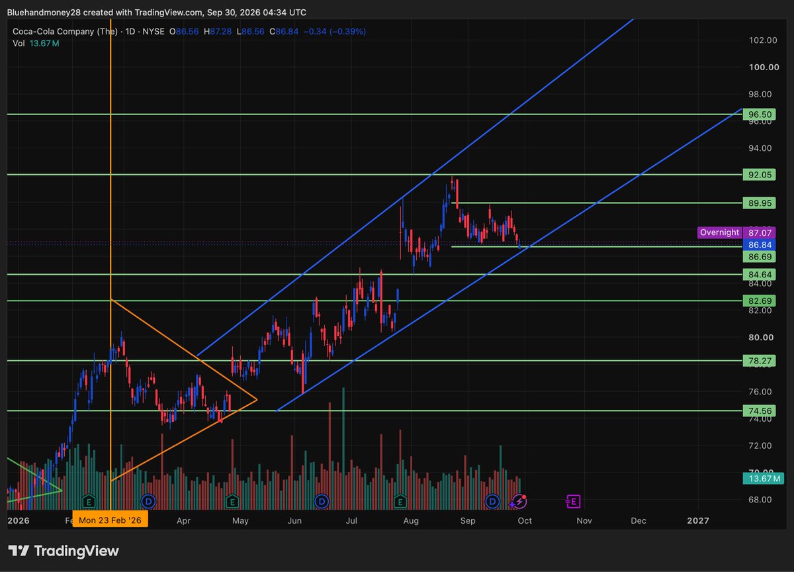
Task: Click Jul on the time axis
Action: pyautogui.click(x=351, y=521)
